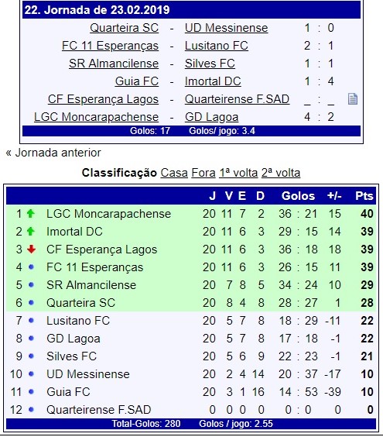This screenshot has width=383, height=437.
Task: Go to Jornada anterior
Action: [53, 153]
